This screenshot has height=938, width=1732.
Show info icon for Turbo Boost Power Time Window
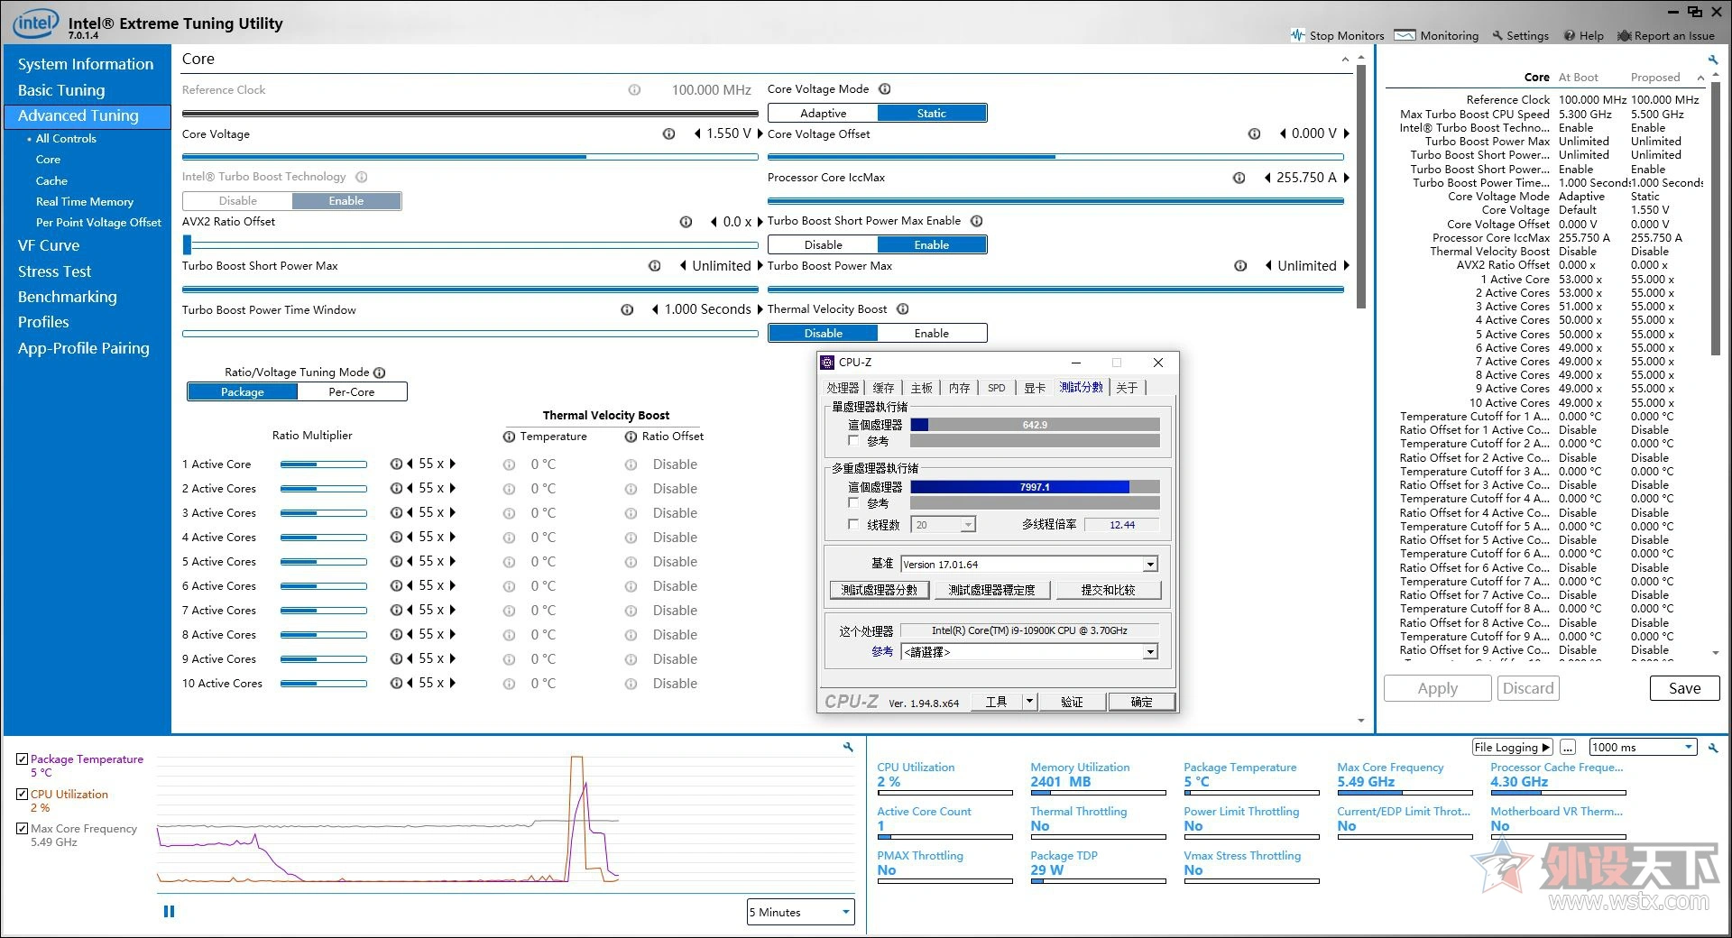pyautogui.click(x=627, y=309)
